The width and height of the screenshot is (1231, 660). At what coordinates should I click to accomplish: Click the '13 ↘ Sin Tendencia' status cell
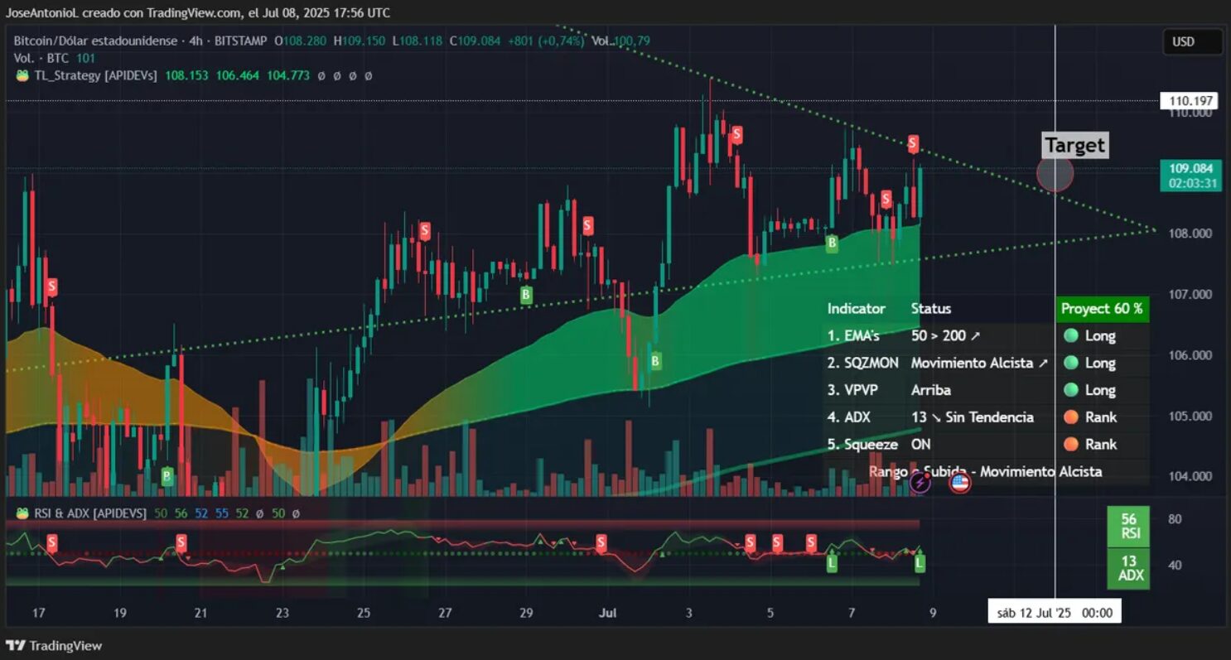click(973, 417)
